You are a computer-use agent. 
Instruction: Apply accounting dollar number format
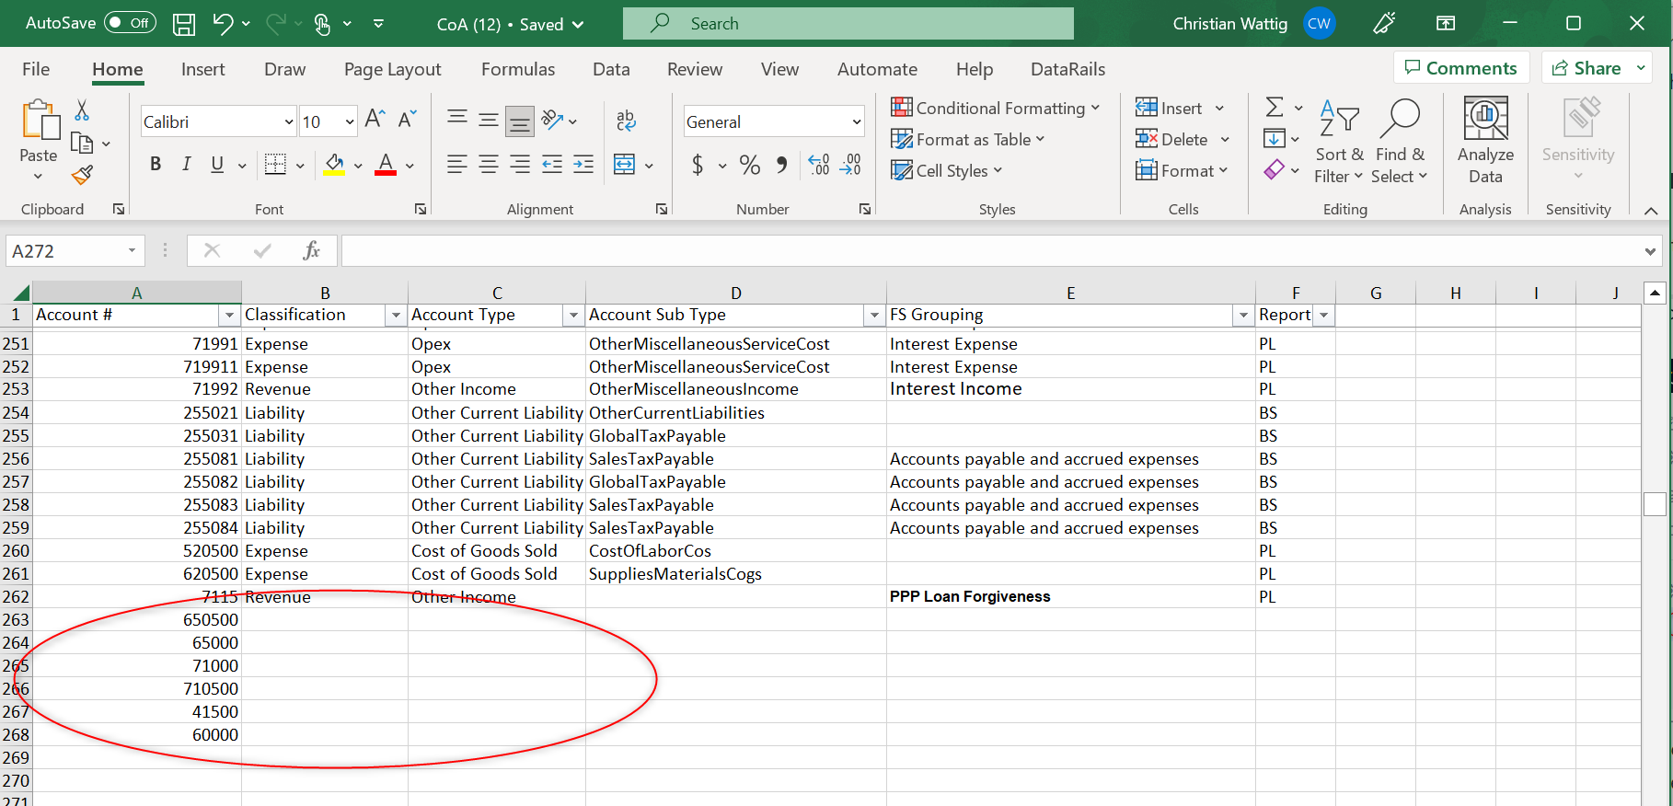click(698, 165)
